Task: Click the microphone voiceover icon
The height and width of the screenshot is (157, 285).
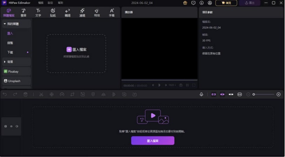Action: tap(201, 94)
